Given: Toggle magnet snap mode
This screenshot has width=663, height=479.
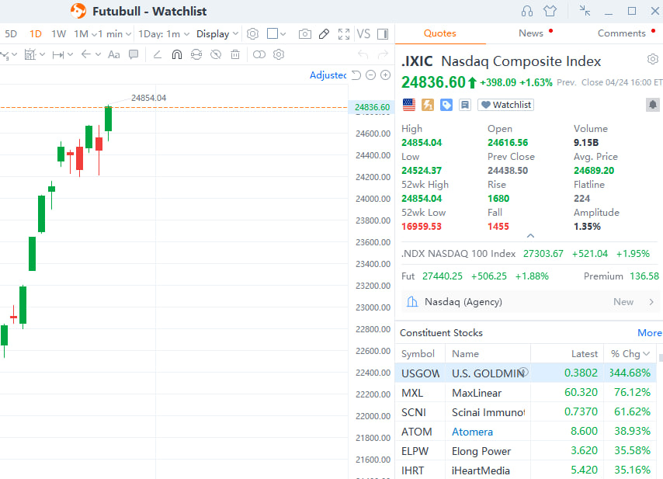Looking at the screenshot, I should pyautogui.click(x=177, y=54).
